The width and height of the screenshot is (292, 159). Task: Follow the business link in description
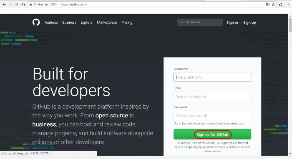tap(44, 124)
